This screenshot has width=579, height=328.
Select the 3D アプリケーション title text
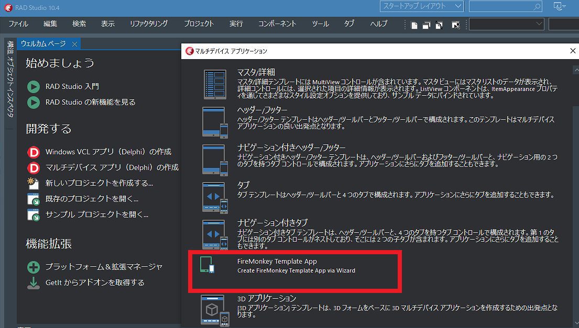click(x=267, y=298)
